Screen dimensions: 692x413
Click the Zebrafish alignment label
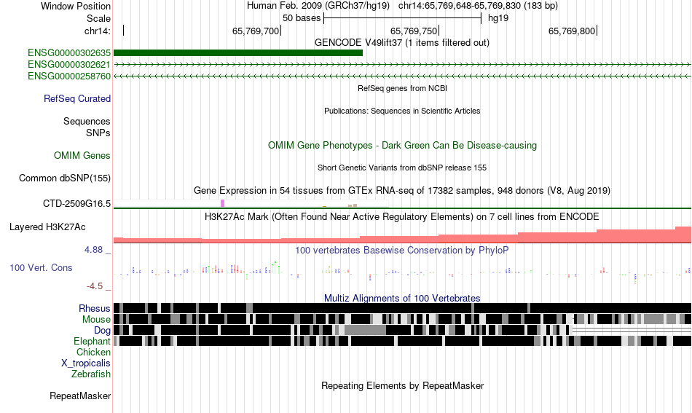tap(91, 374)
